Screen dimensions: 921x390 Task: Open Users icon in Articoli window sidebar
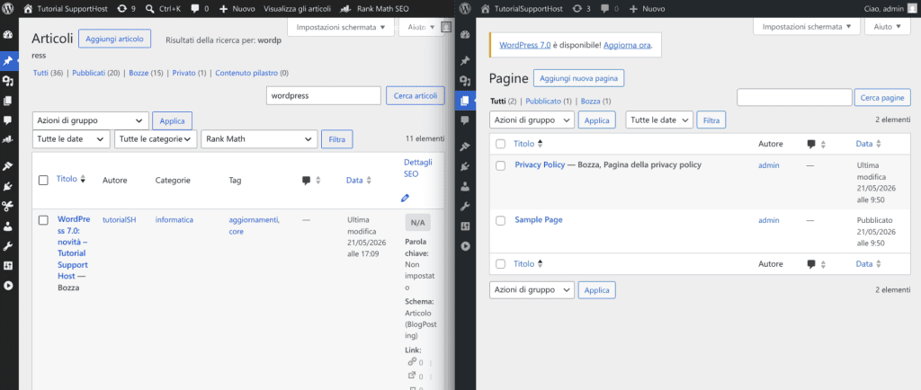click(8, 226)
